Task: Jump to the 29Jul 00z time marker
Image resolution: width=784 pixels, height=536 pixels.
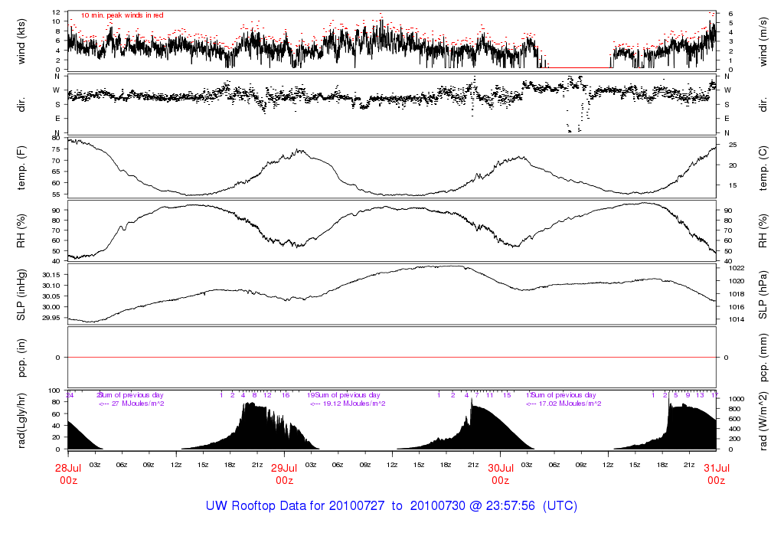Action: [x=284, y=474]
